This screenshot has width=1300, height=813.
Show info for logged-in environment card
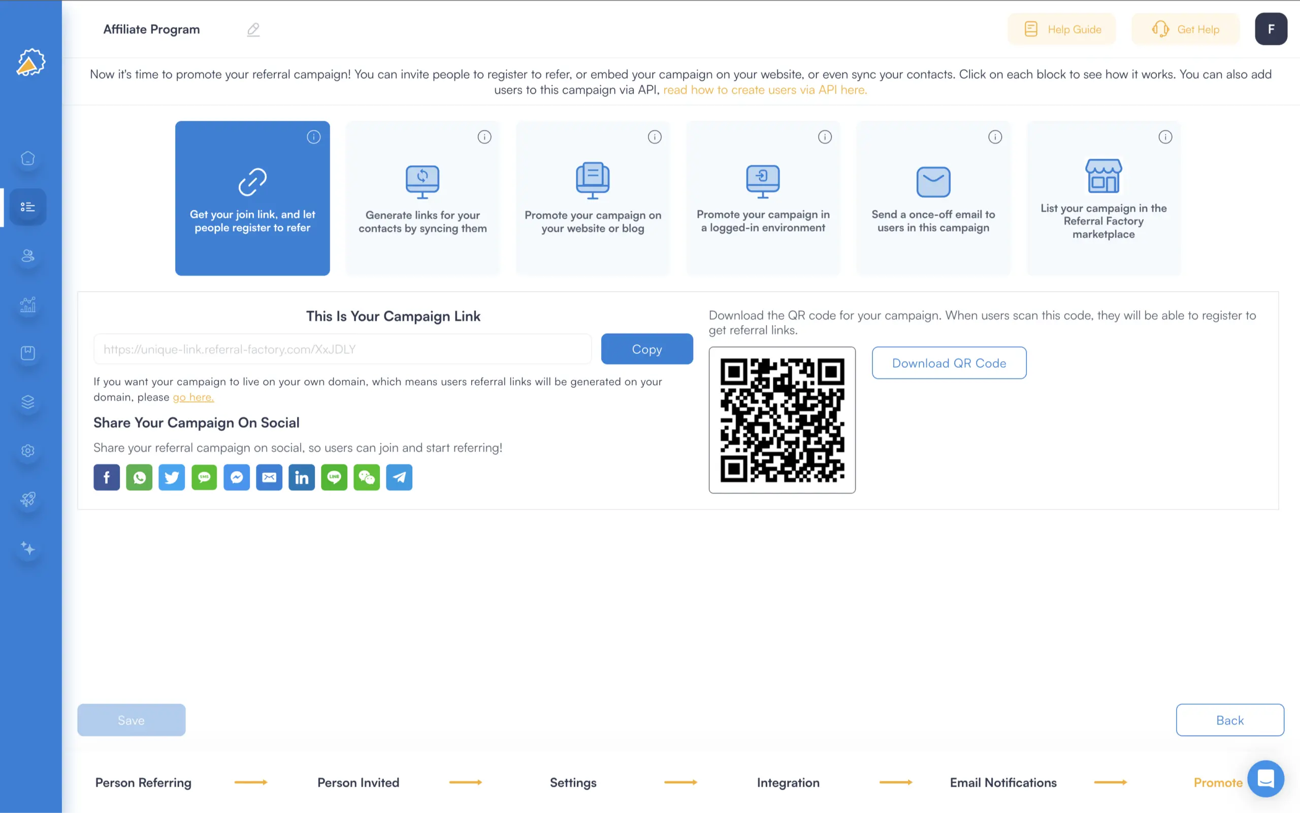point(825,137)
